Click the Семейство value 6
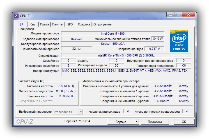209x139 pixels. pos(68,60)
